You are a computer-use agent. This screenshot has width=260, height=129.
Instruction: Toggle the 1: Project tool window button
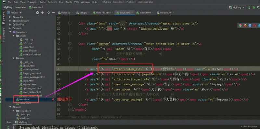3,18
